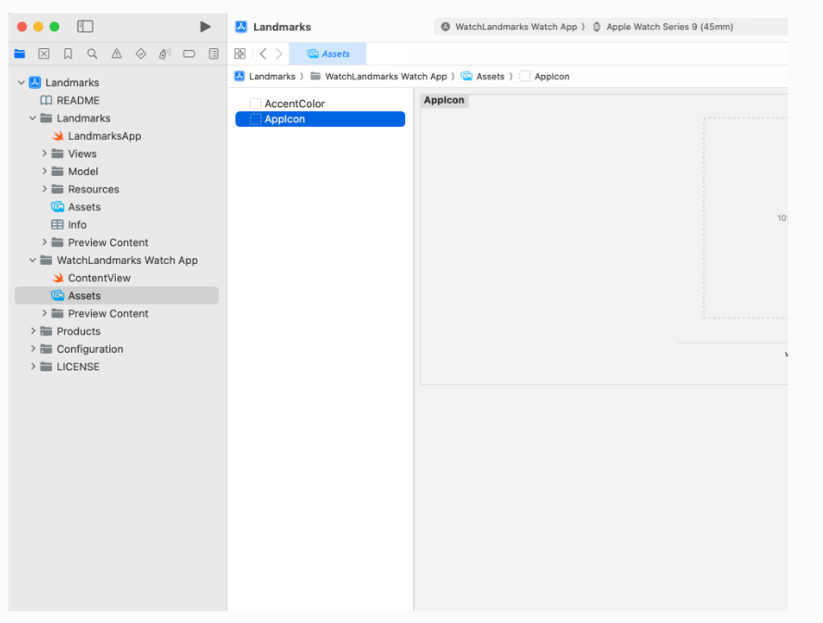Select the Products folder row
The image size is (823, 623).
point(117,330)
